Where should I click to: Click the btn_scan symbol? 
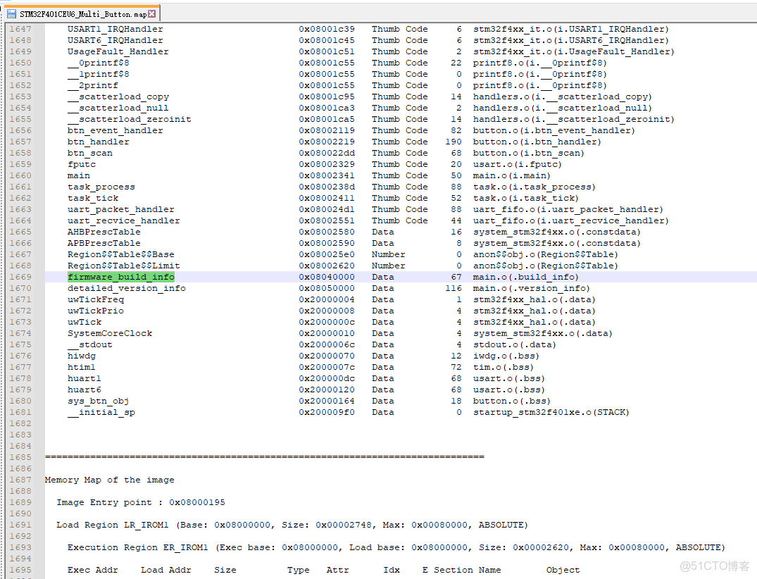click(x=90, y=153)
